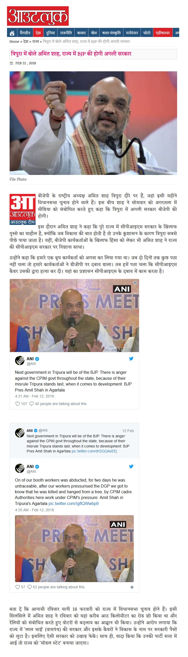Open the info icon on first tweet image
Viewport: 188px width, 657px height.
(x=135, y=283)
